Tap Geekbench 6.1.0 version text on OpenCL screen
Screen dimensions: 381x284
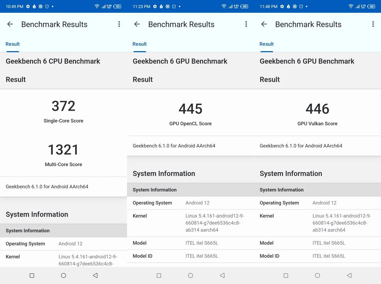click(174, 146)
